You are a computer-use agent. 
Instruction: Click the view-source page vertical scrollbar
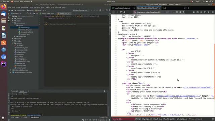pos(214,71)
